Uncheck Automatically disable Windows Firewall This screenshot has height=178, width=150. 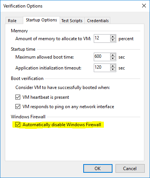[18, 125]
